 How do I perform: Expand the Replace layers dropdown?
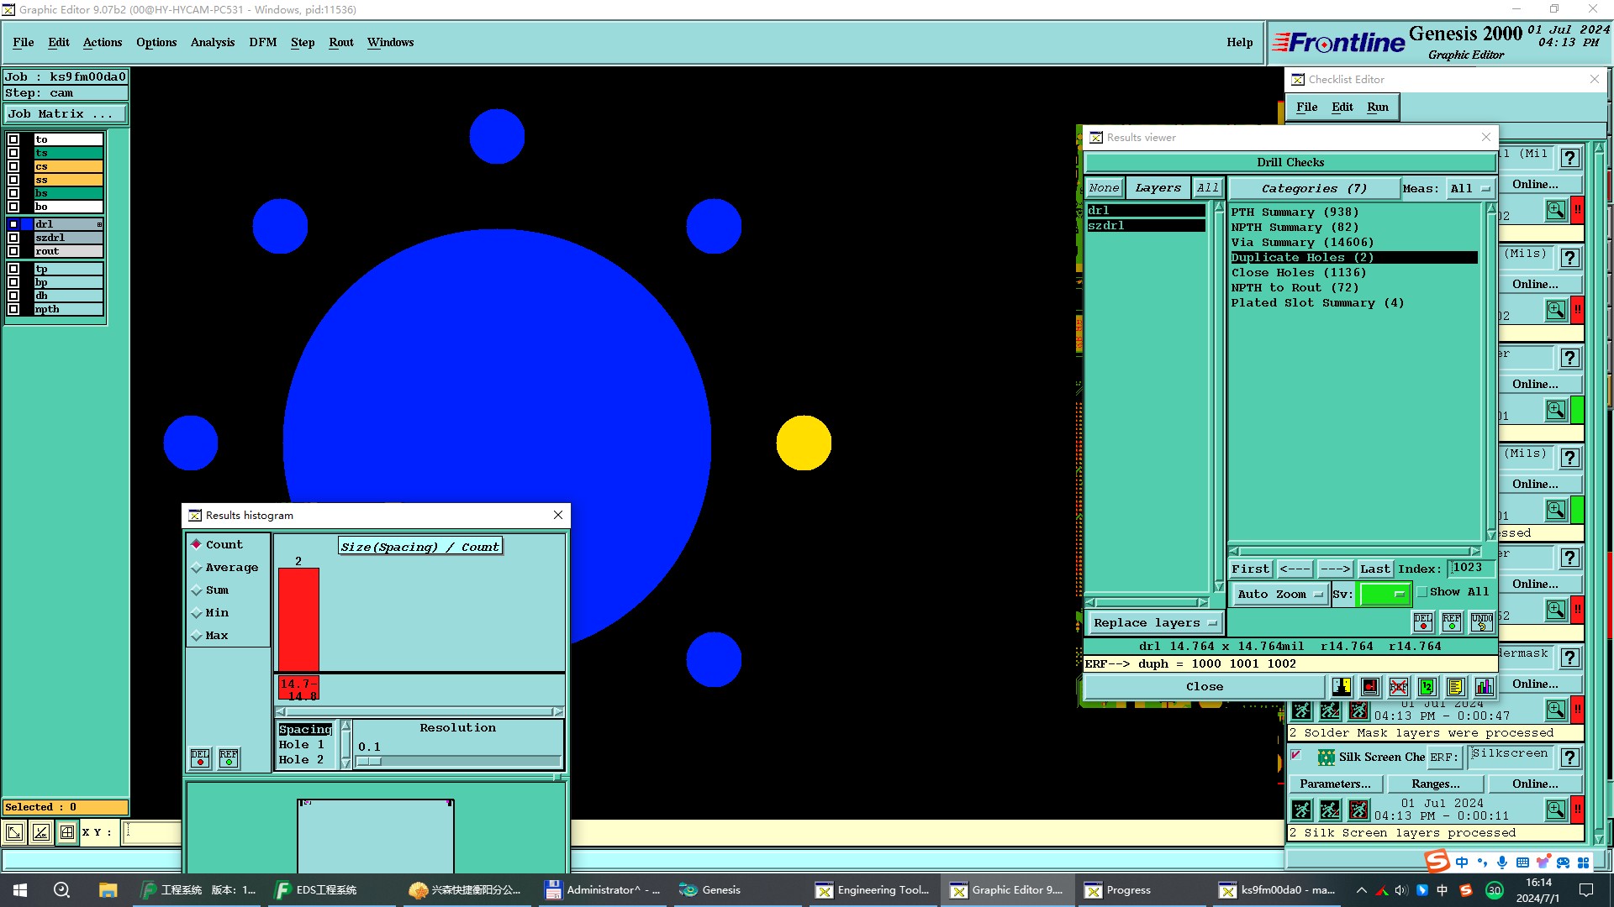point(1154,623)
